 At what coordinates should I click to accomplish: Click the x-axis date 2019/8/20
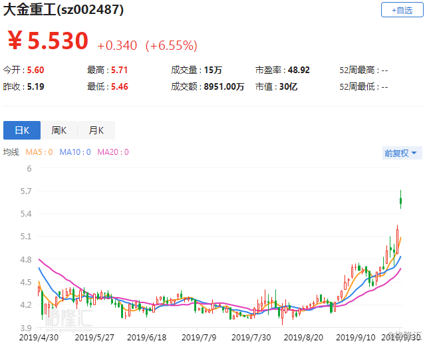point(303,338)
